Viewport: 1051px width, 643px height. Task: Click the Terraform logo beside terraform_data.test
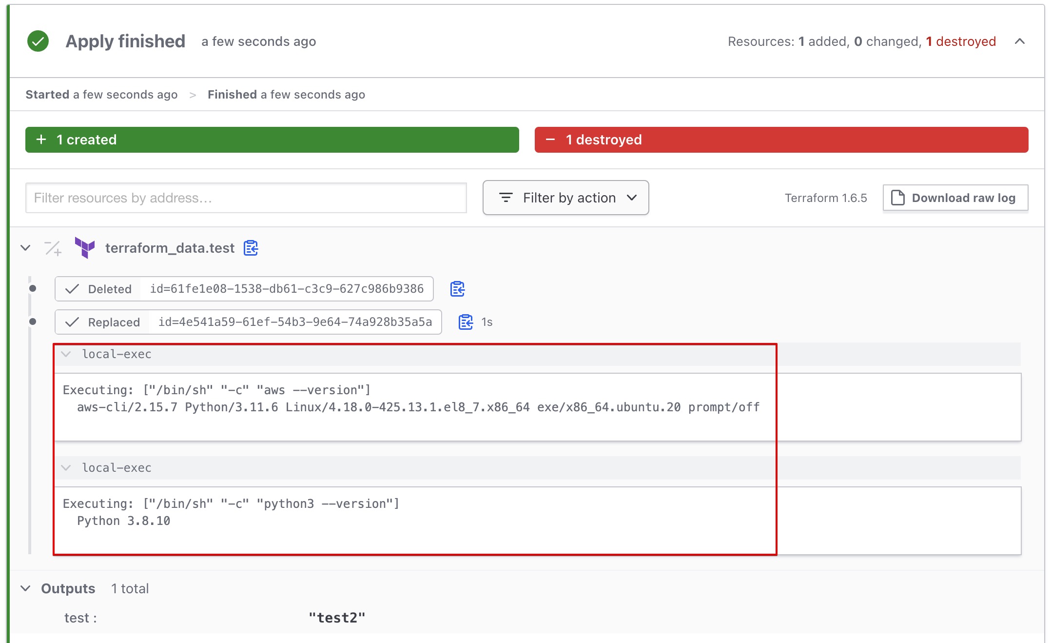pyautogui.click(x=85, y=248)
